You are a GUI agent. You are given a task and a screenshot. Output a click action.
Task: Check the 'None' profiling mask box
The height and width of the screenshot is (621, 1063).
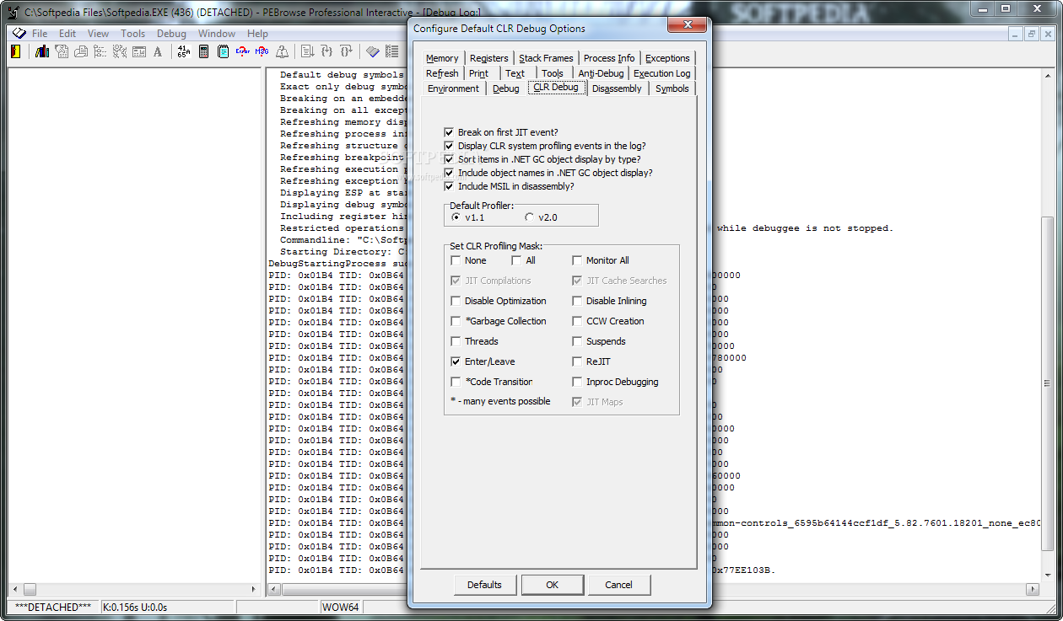coord(456,260)
